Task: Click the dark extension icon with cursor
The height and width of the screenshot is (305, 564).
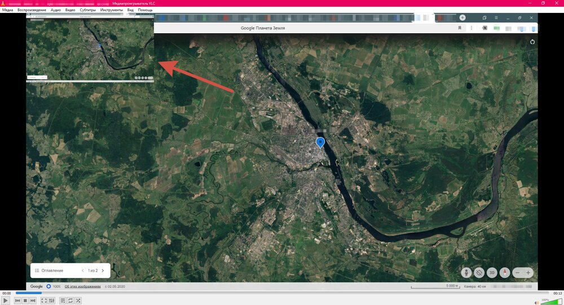Action: (x=484, y=28)
